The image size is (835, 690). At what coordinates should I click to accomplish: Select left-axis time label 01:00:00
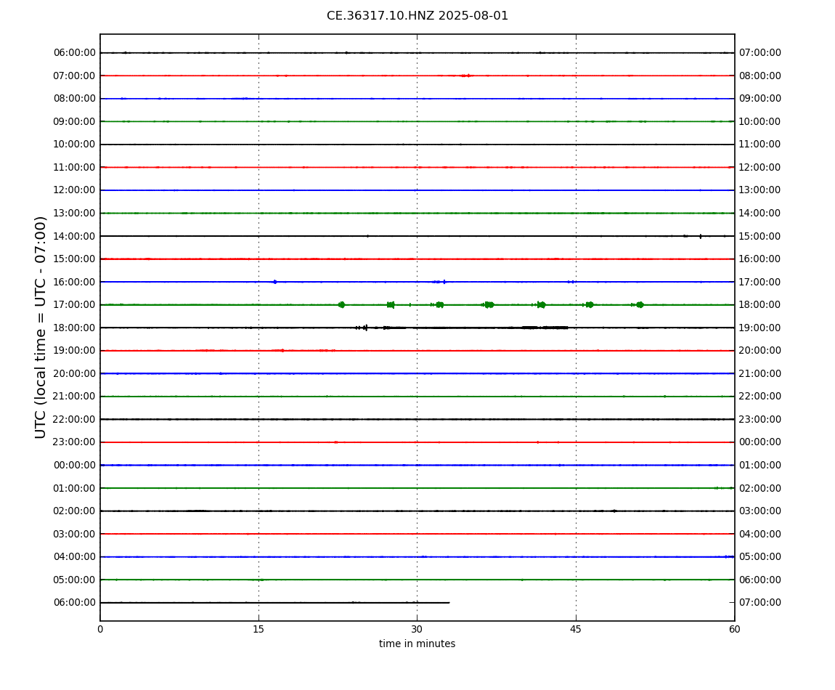point(75,488)
